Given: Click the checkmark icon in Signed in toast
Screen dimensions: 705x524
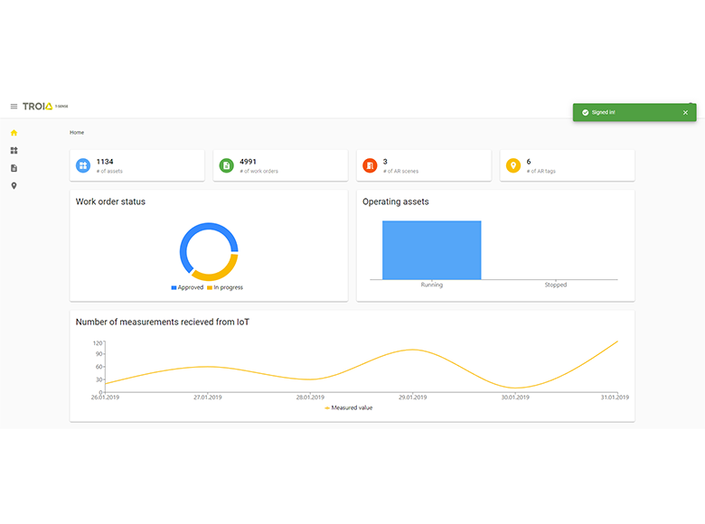Looking at the screenshot, I should pyautogui.click(x=585, y=113).
